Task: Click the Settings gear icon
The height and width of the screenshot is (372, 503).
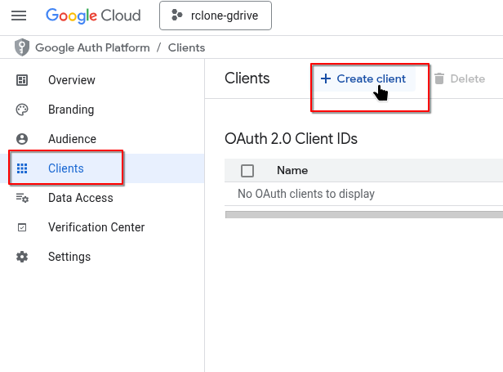Action: (22, 257)
